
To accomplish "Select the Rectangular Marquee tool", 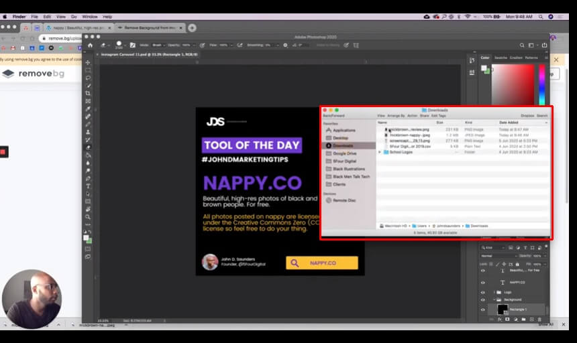I will point(88,70).
